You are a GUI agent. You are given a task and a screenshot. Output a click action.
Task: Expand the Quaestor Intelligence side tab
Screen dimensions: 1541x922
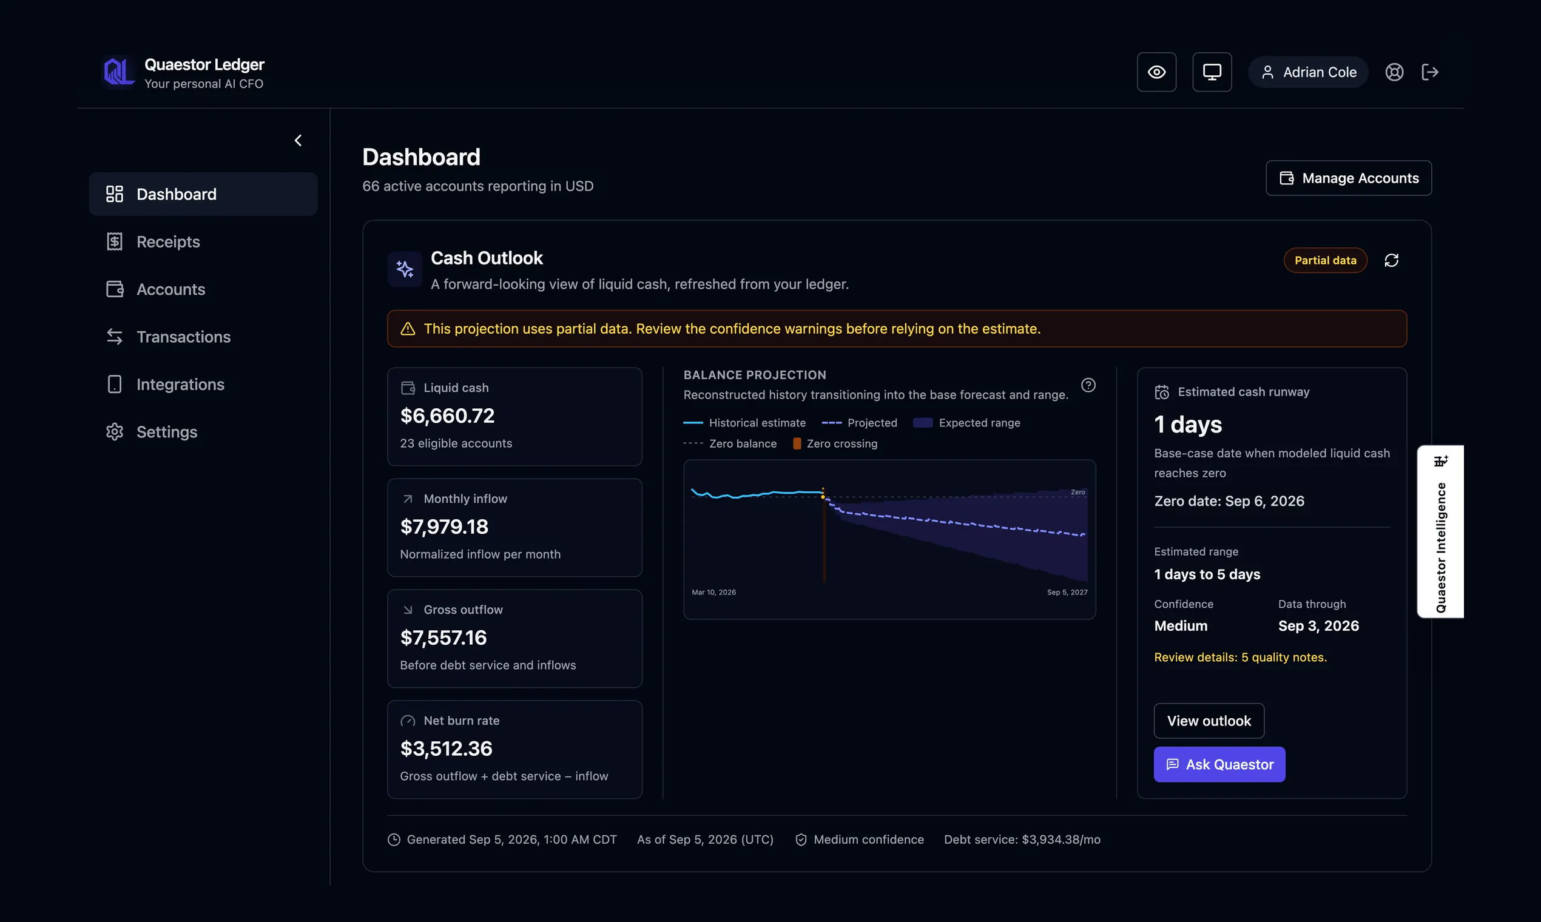tap(1440, 532)
